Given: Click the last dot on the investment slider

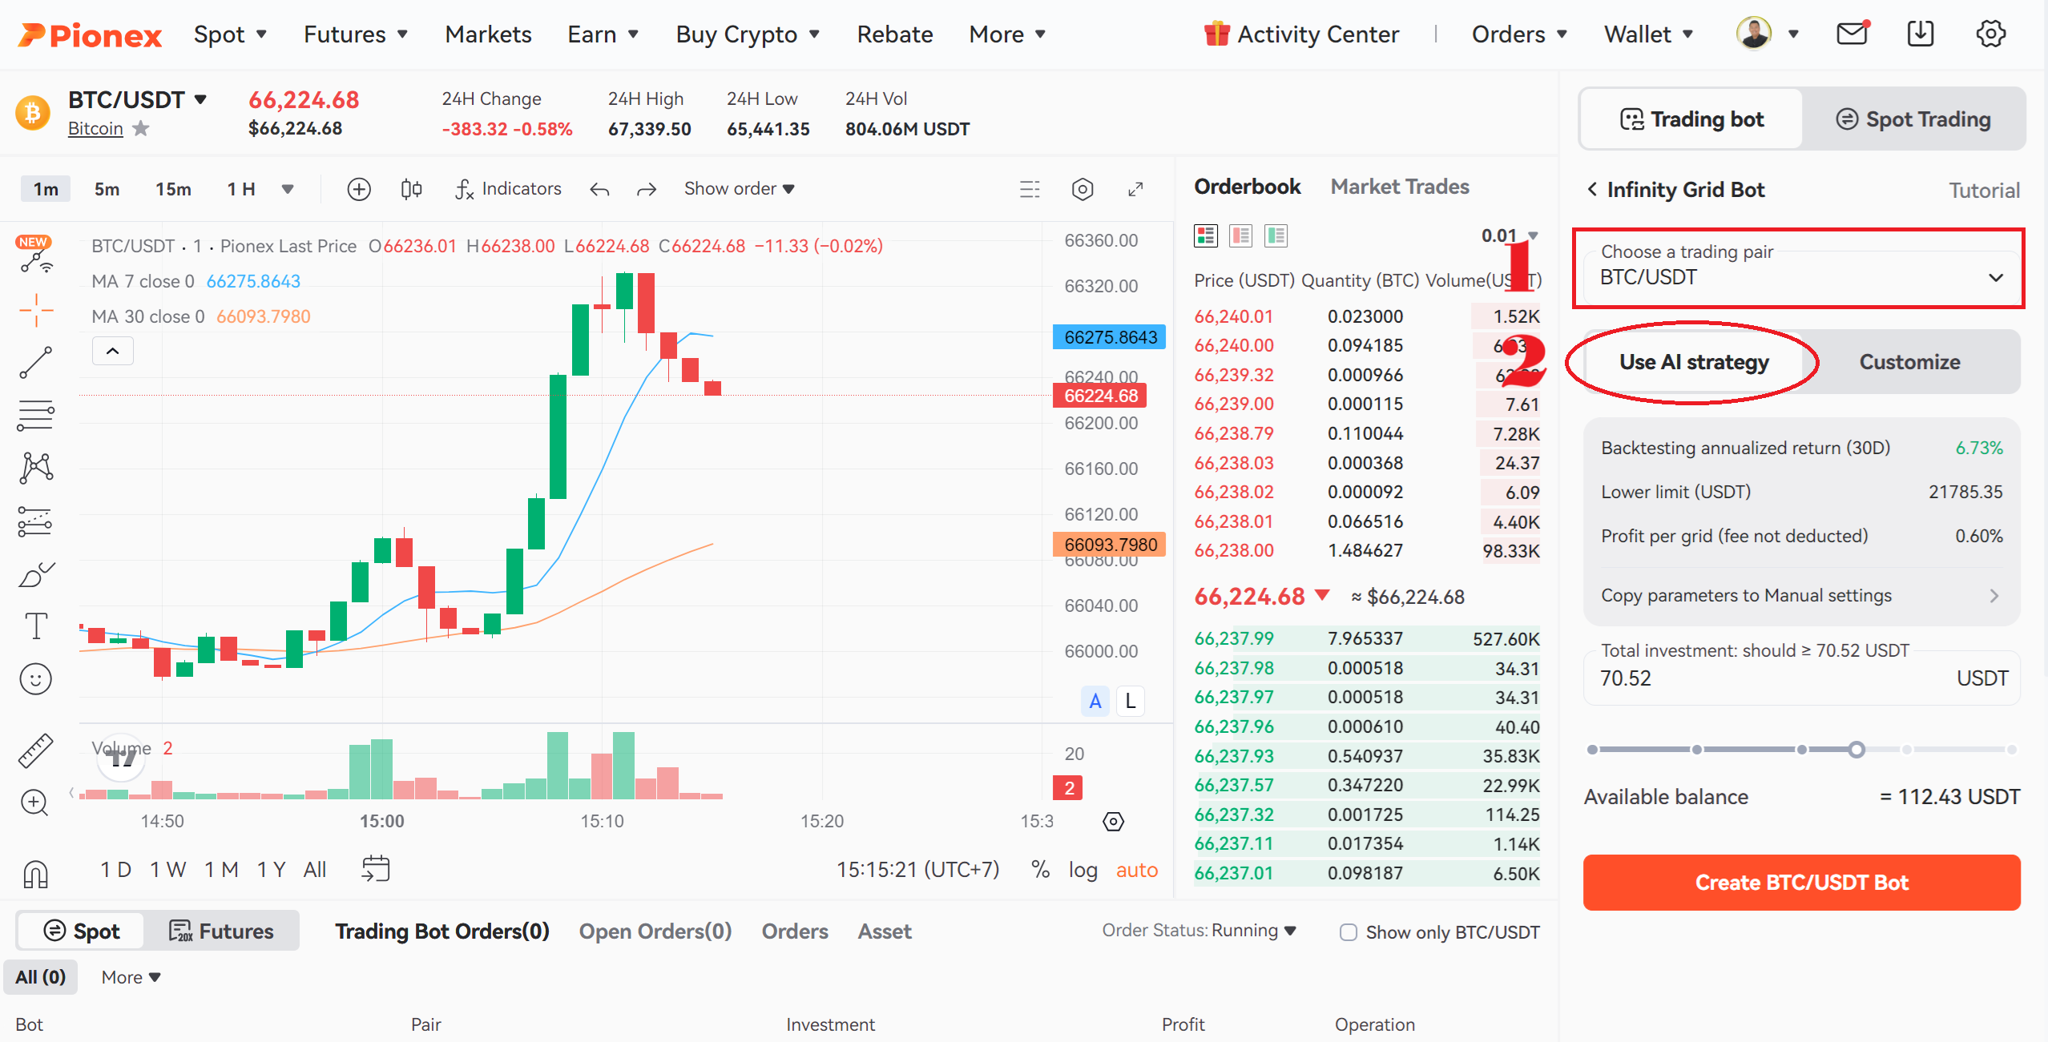Looking at the screenshot, I should tap(2012, 750).
